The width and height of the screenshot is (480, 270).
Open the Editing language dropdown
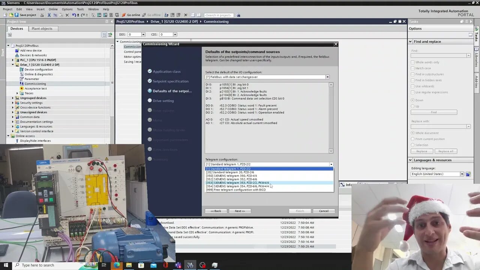462,174
